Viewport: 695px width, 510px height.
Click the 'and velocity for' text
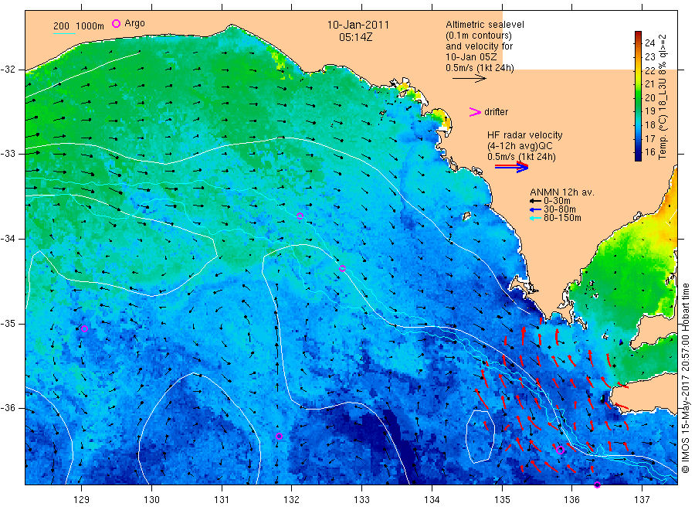(x=479, y=46)
